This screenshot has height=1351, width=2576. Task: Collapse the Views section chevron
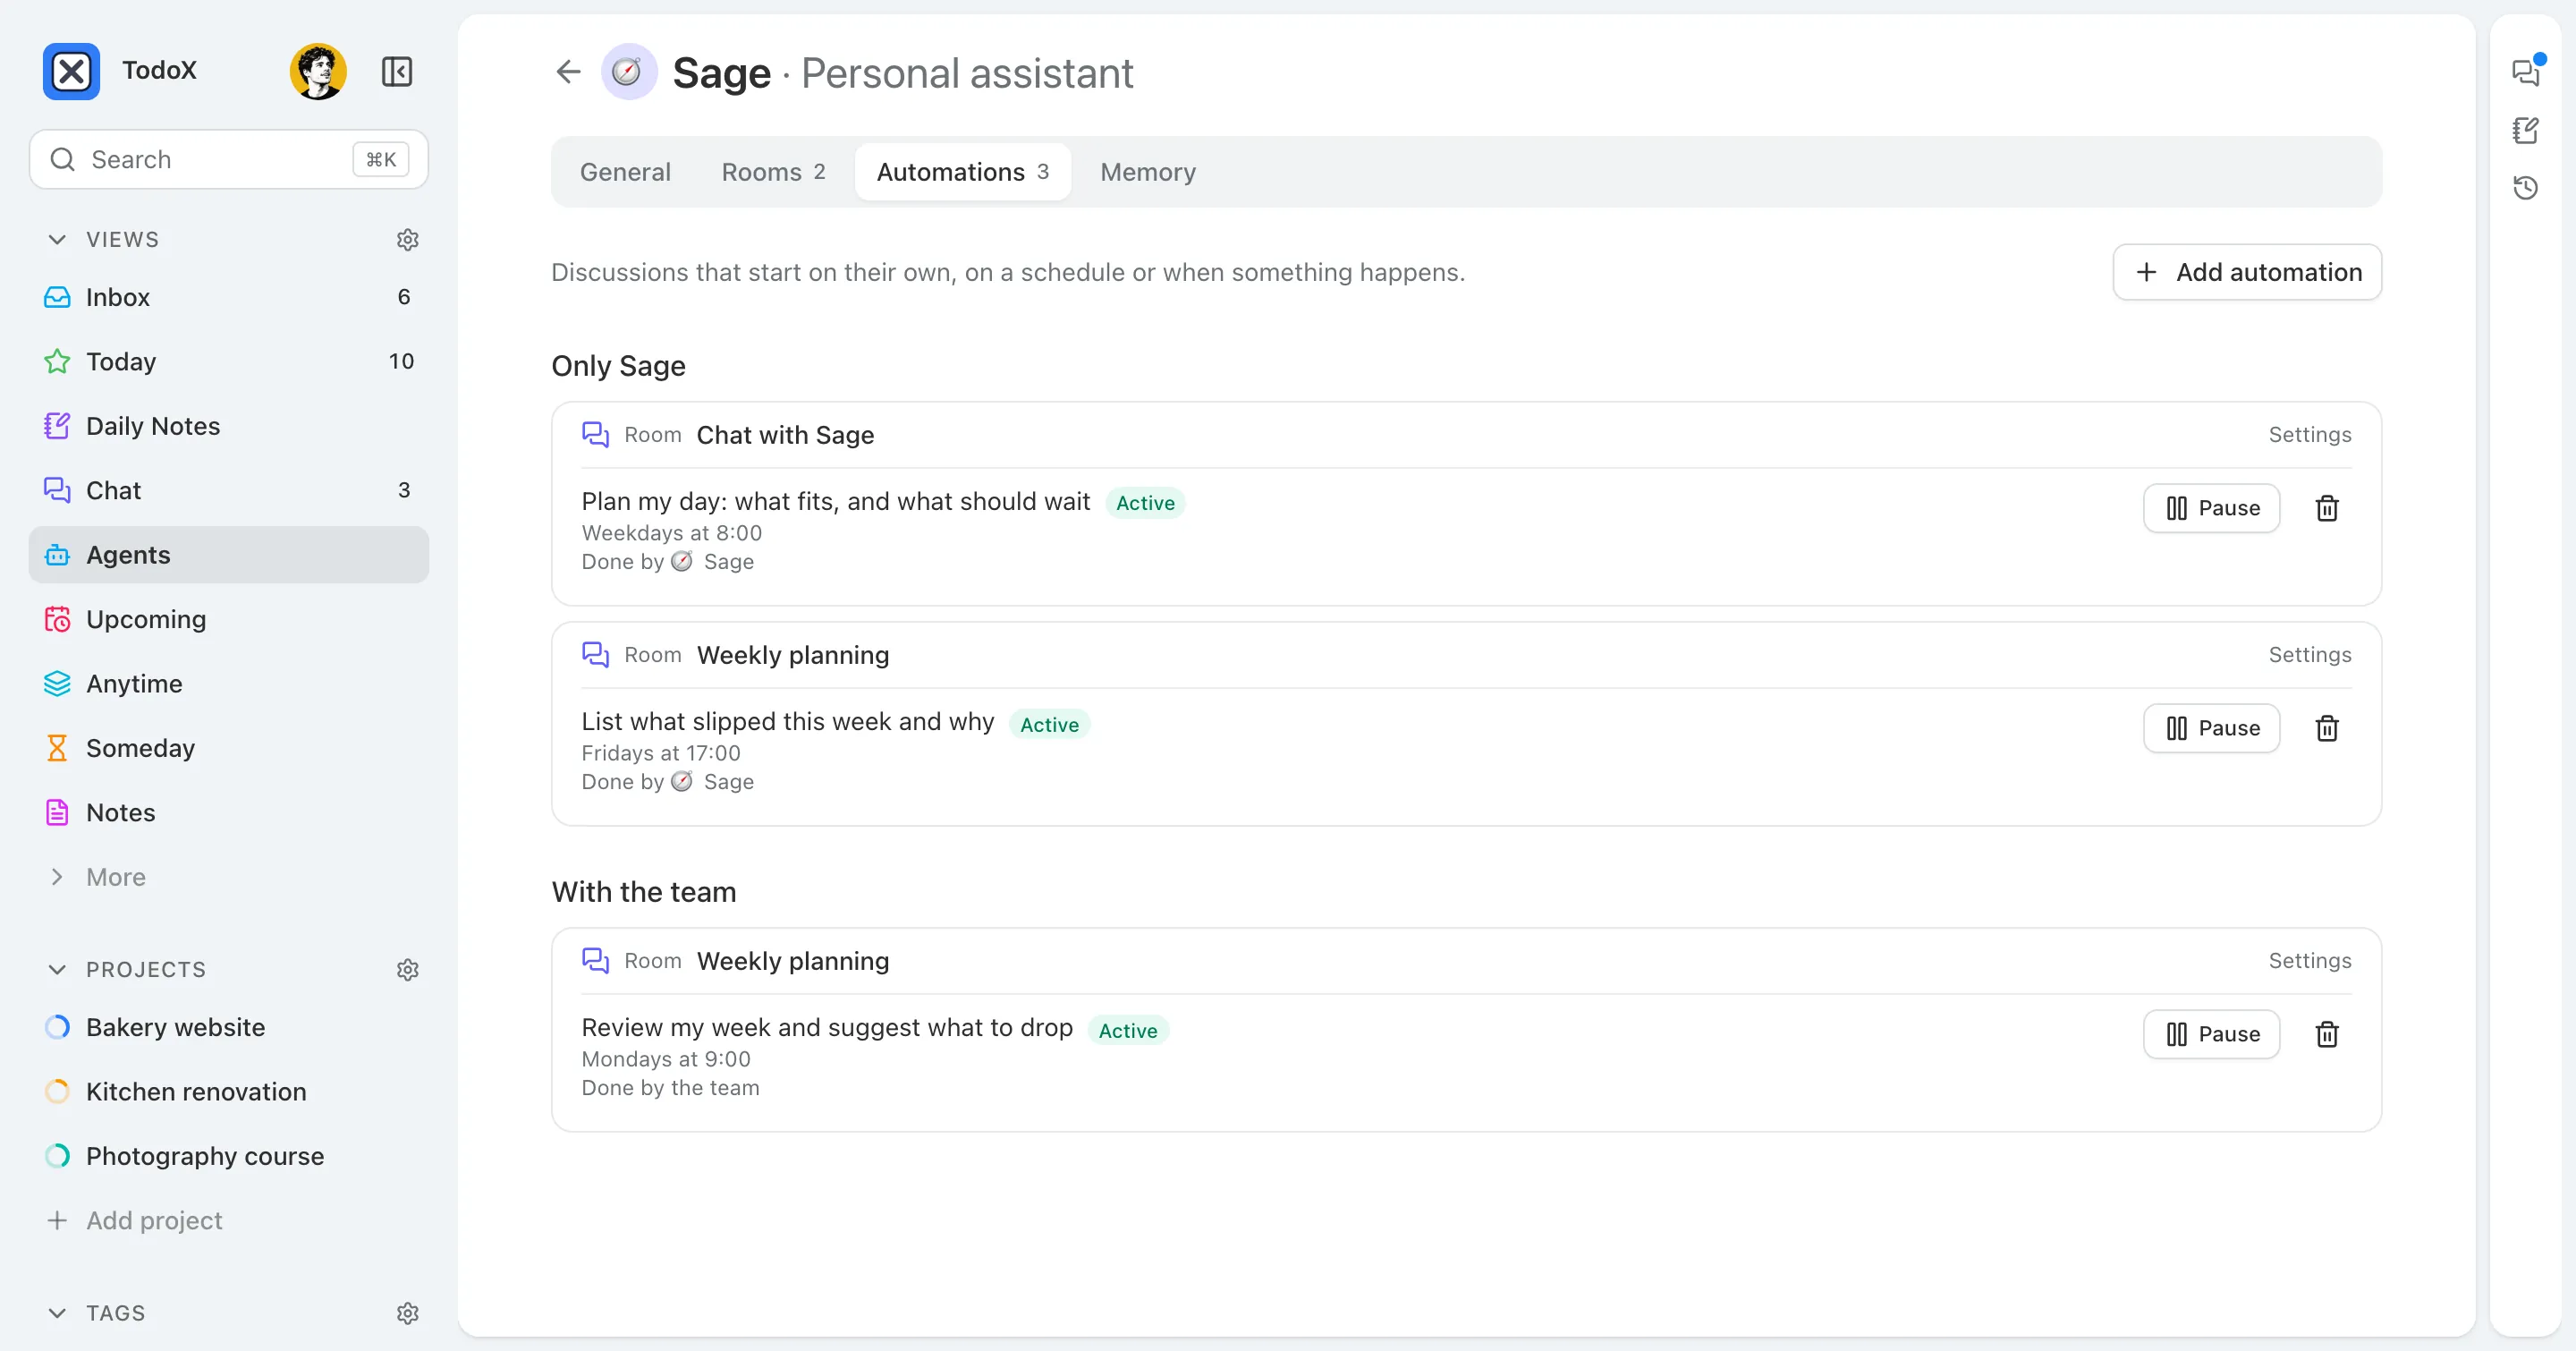coord(57,240)
